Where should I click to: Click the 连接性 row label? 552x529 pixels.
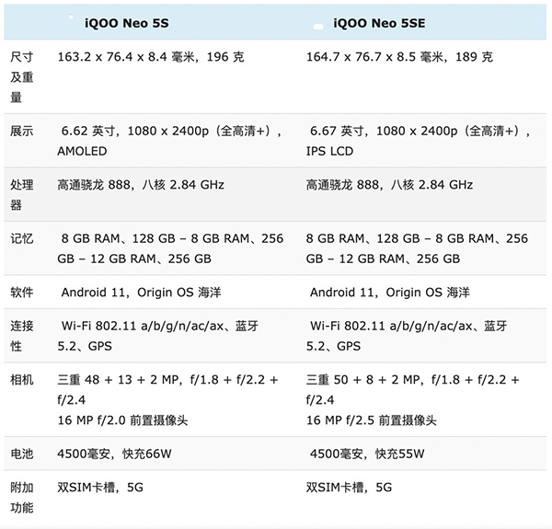tap(22, 336)
